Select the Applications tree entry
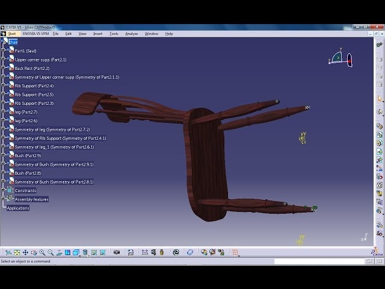The width and height of the screenshot is (385, 289). [x=18, y=208]
